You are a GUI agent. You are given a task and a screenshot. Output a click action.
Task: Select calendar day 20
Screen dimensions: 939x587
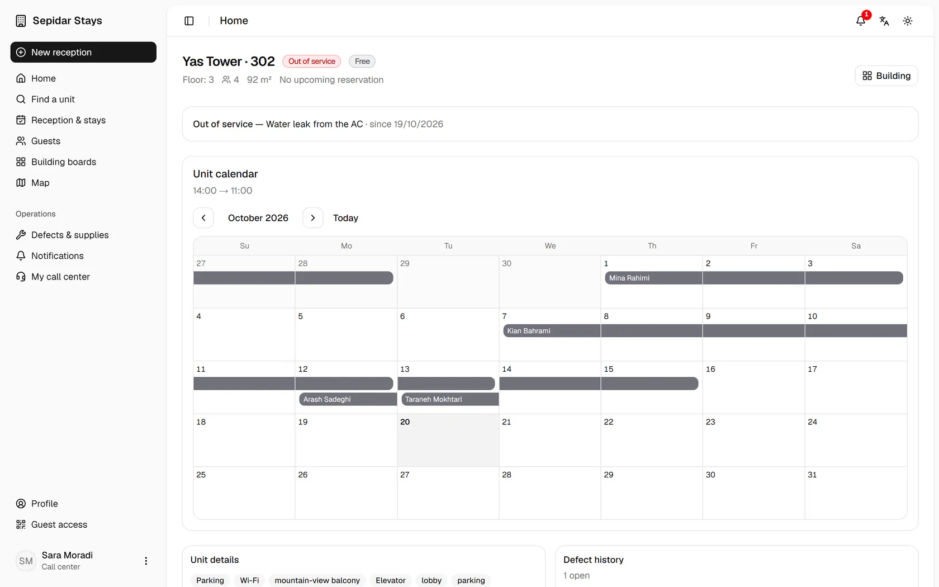(448, 440)
